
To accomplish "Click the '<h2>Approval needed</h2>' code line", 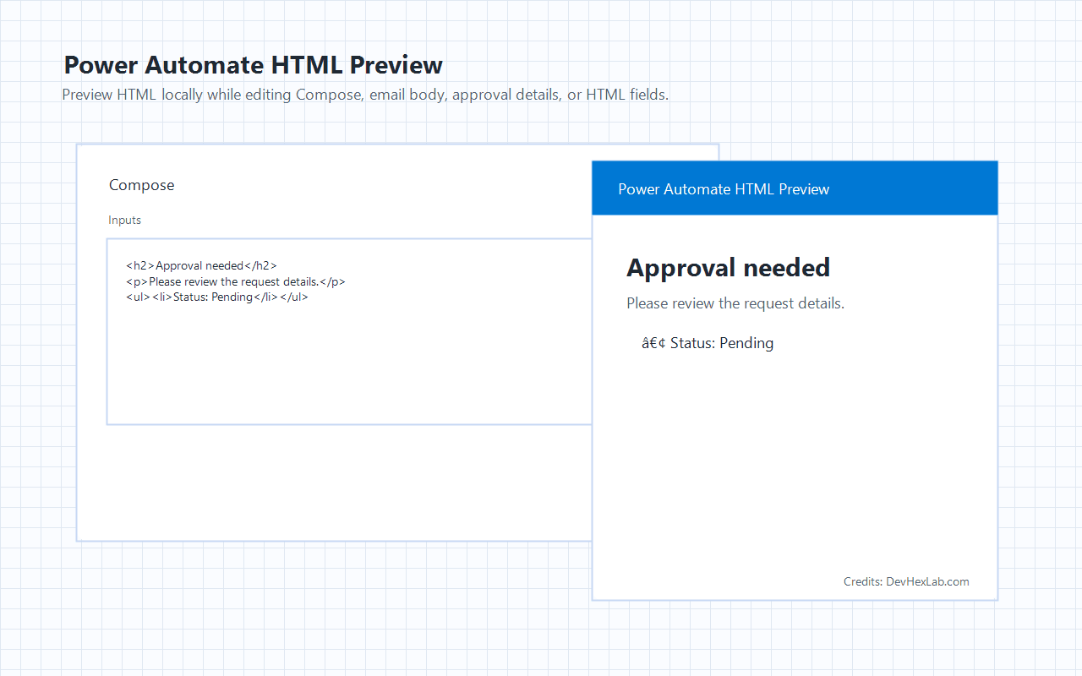I will click(x=201, y=265).
